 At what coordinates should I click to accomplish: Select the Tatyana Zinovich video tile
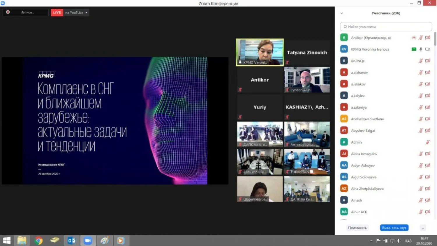click(307, 52)
